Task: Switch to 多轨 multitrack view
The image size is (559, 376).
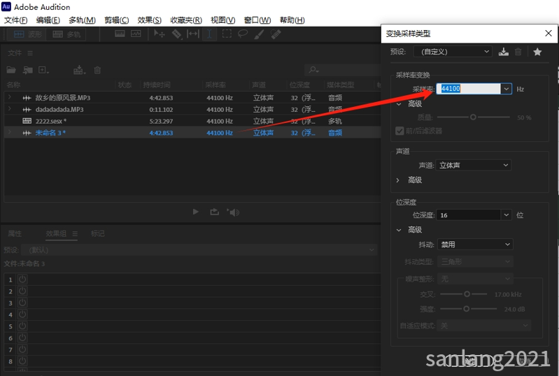Action: [66, 34]
